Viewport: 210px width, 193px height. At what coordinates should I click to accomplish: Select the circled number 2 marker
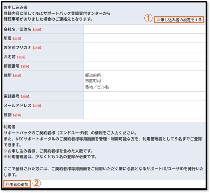point(37,183)
